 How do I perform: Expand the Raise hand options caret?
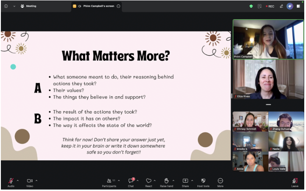174,181
